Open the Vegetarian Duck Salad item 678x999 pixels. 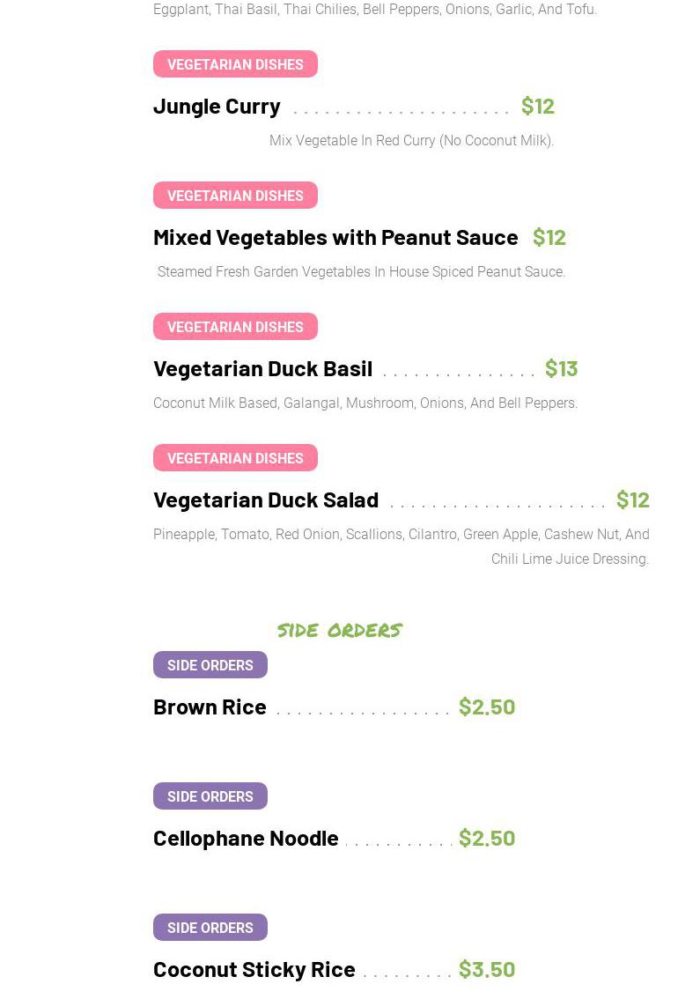[266, 499]
